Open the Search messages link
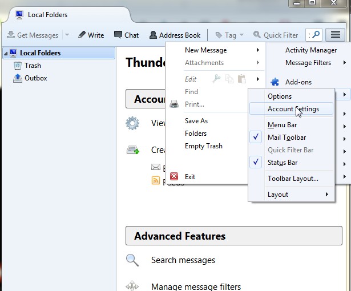 point(183,260)
